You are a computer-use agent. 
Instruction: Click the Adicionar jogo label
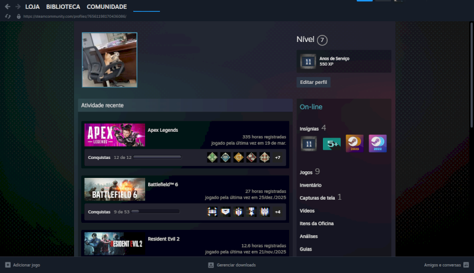click(26, 265)
